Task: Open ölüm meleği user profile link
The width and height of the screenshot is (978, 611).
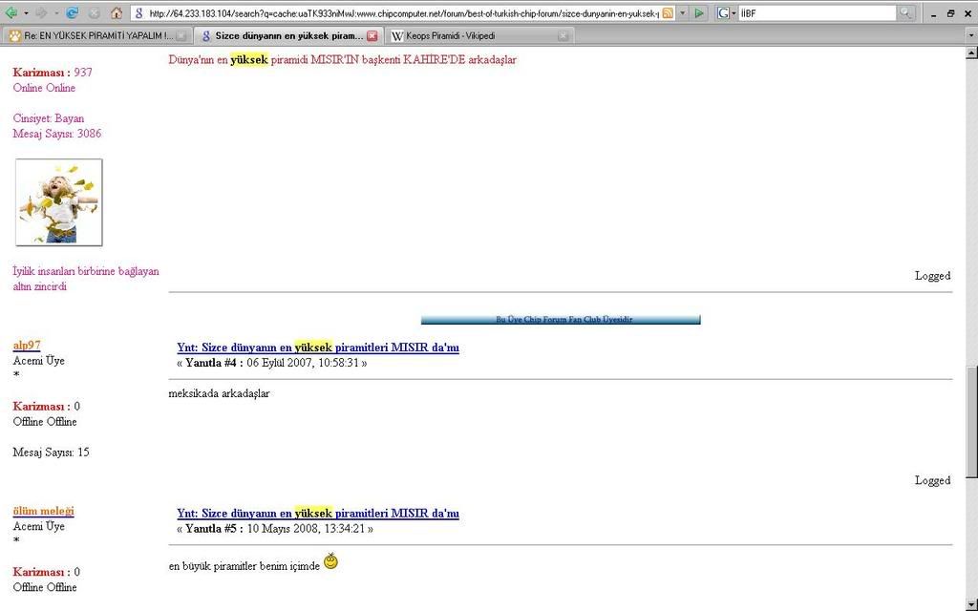Action: pyautogui.click(x=43, y=511)
